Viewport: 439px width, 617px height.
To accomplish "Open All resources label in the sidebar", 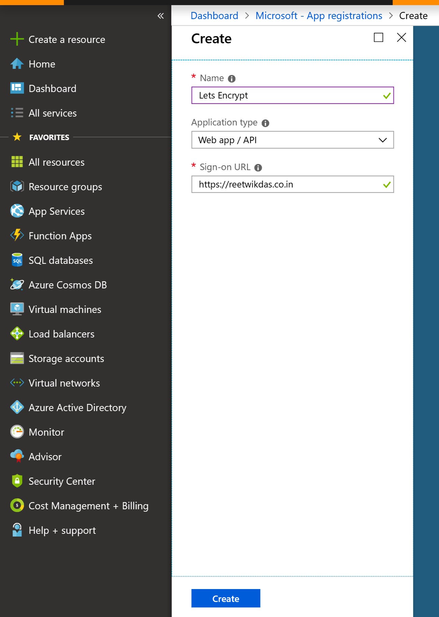I will coord(57,162).
